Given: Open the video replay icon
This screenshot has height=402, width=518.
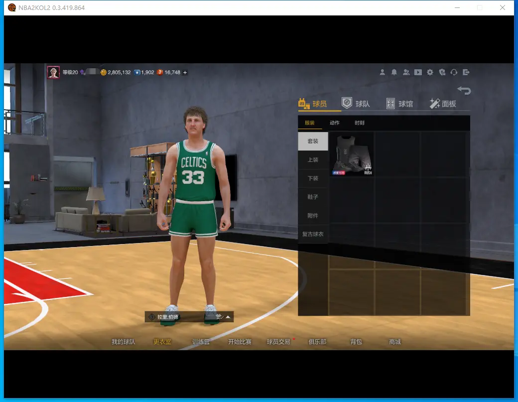Looking at the screenshot, I should coord(418,72).
